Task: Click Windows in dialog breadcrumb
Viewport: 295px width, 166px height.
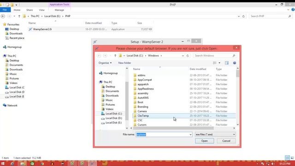Action: click(x=153, y=56)
